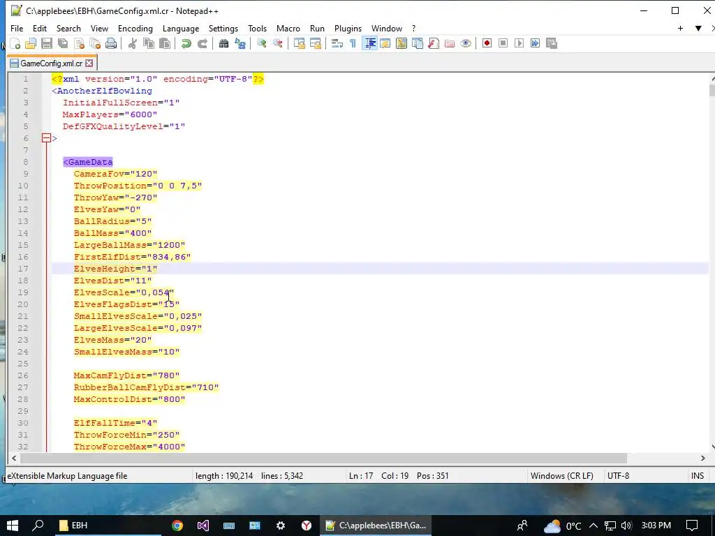Click the Cut scissors icon

(132, 43)
